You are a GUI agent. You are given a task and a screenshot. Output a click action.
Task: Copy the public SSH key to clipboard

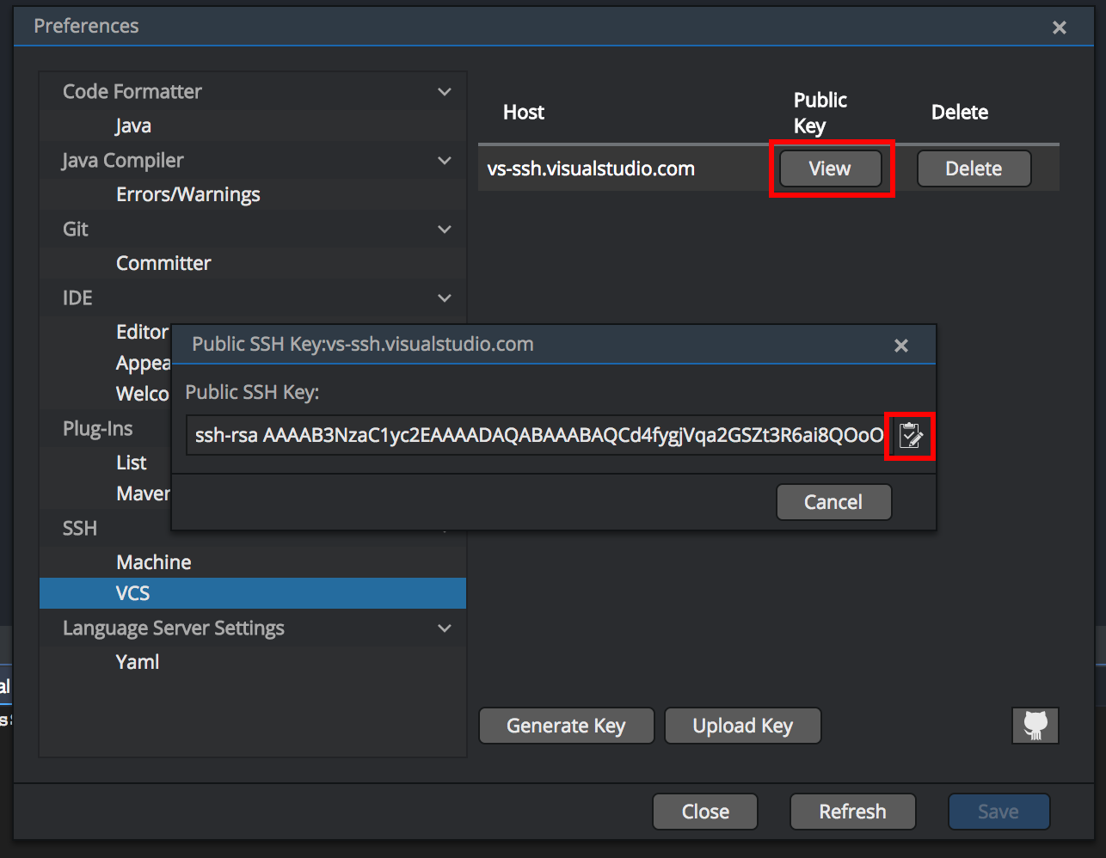pyautogui.click(x=910, y=436)
